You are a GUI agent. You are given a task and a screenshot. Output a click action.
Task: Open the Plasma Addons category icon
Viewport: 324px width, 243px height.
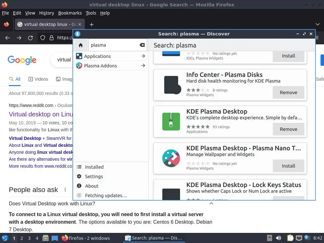79,66
